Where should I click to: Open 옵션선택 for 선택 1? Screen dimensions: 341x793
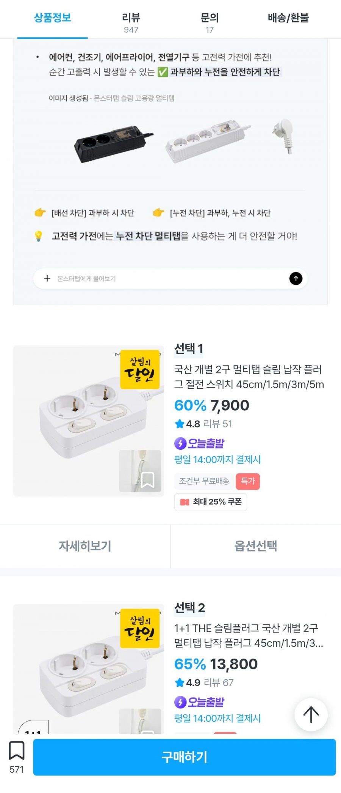[x=256, y=546]
